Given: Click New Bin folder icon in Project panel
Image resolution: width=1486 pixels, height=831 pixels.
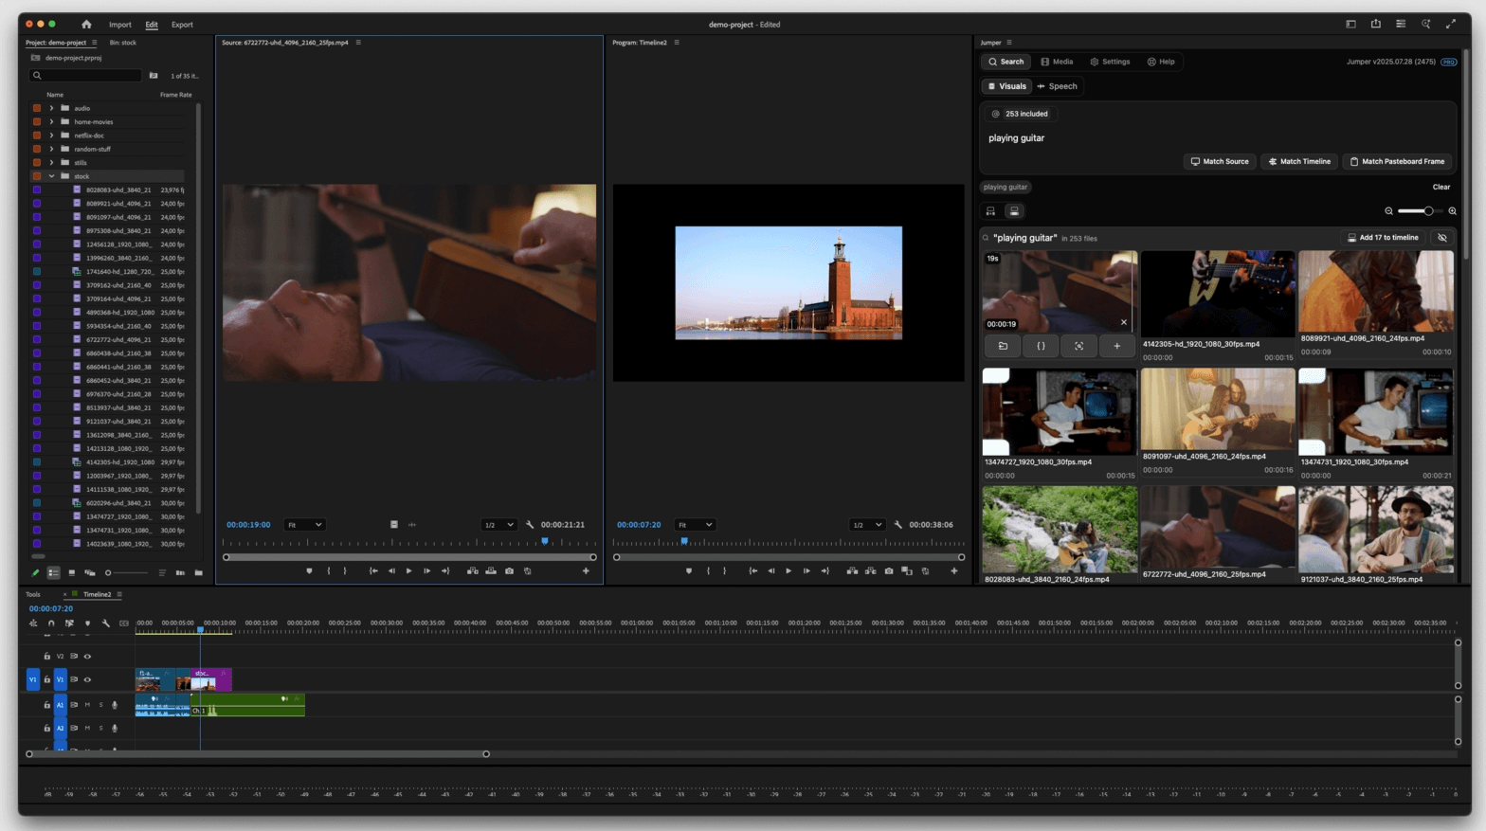Looking at the screenshot, I should tap(198, 573).
